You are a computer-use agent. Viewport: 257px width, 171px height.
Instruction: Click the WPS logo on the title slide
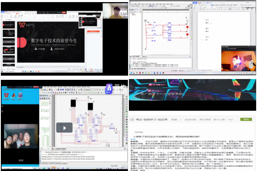pos(27,25)
